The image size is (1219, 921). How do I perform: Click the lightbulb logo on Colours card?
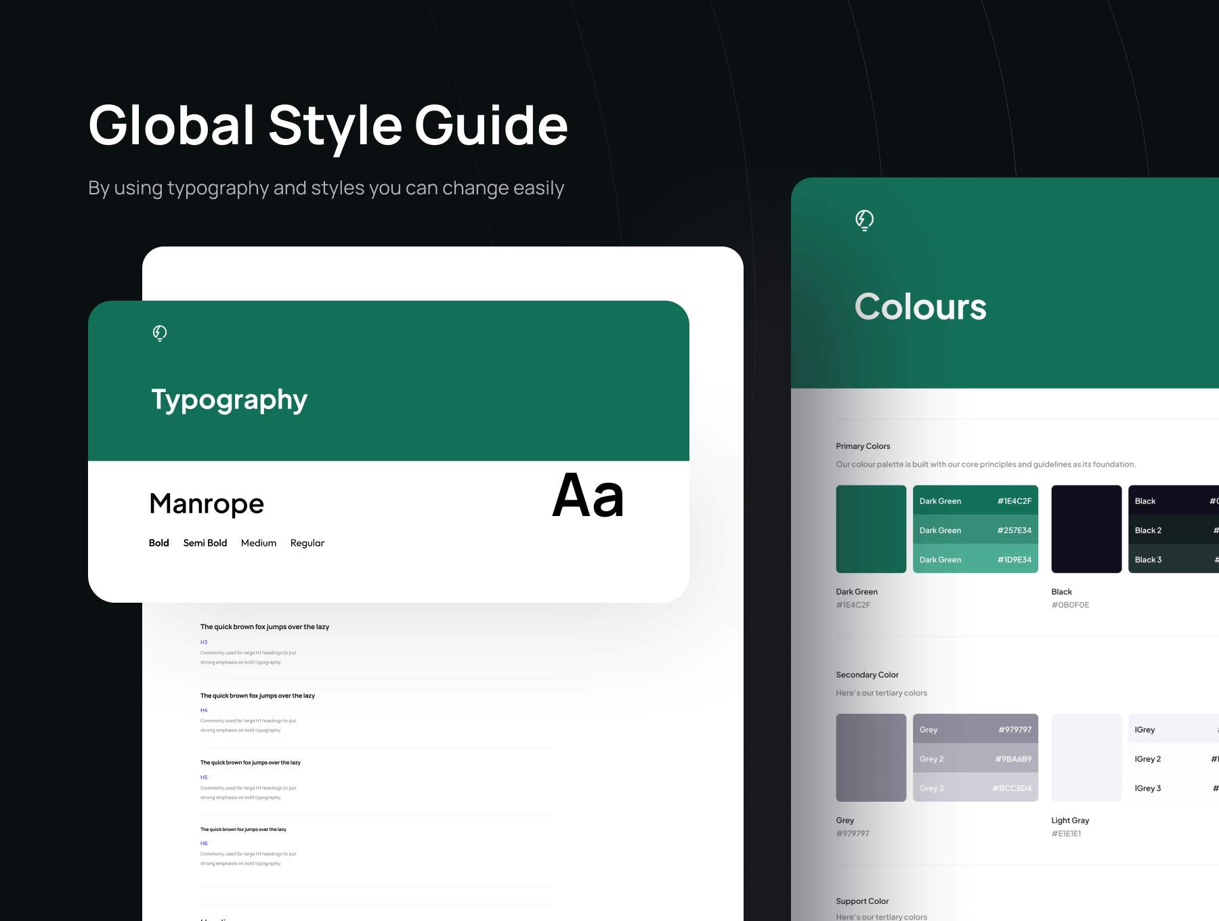tap(864, 220)
